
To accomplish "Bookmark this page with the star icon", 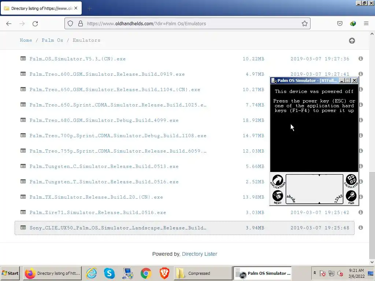I will coord(304,23).
